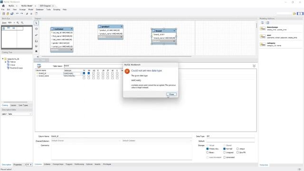
Task: Click the category template icon
Action: click(263, 44)
